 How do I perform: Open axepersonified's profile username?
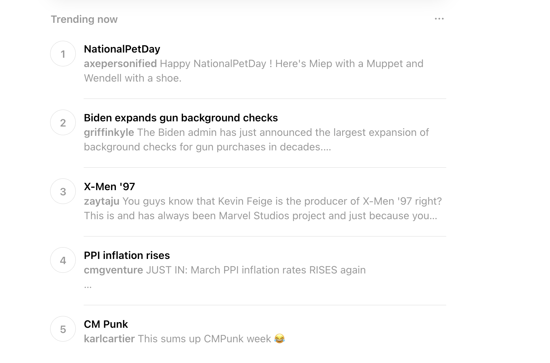click(120, 64)
